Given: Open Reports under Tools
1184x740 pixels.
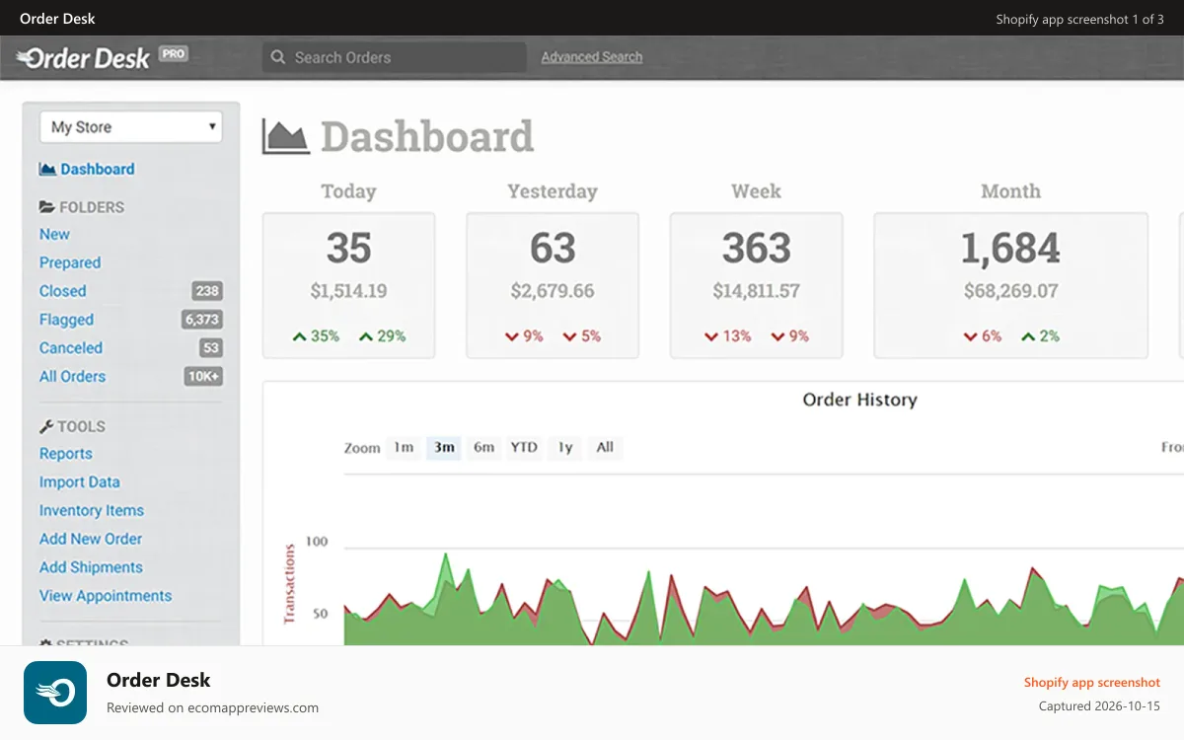Looking at the screenshot, I should point(66,454).
